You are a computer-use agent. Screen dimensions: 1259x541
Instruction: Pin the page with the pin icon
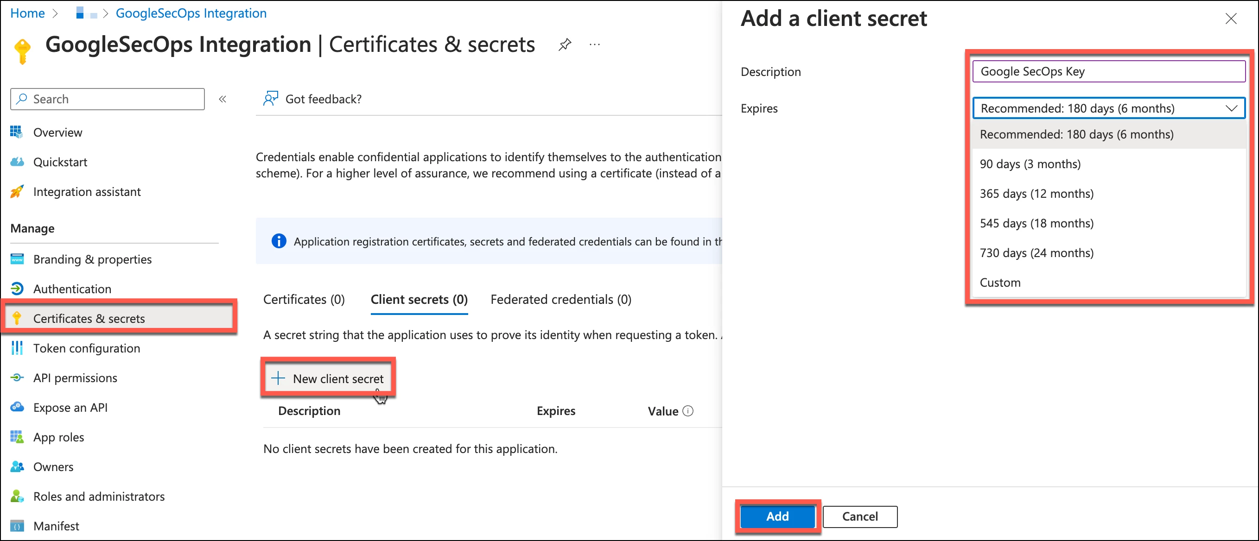[x=565, y=44]
